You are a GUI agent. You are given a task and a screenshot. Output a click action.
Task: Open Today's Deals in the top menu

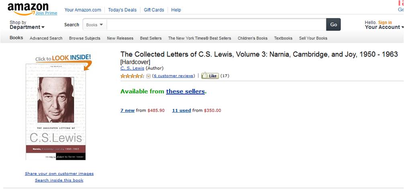click(x=122, y=10)
